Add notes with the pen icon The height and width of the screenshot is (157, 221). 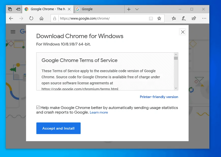pos(184,18)
